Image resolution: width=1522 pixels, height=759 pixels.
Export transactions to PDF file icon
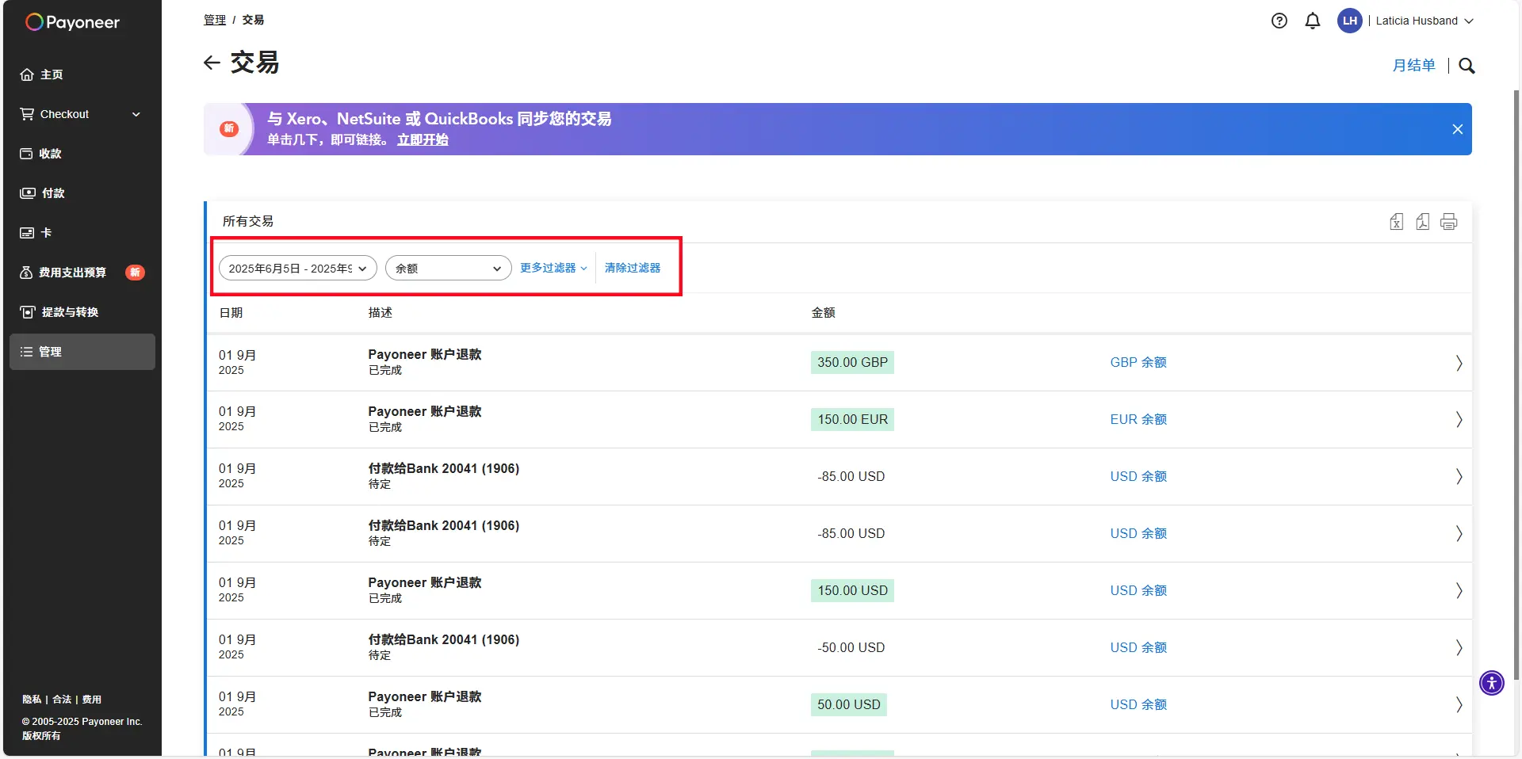pyautogui.click(x=1423, y=222)
